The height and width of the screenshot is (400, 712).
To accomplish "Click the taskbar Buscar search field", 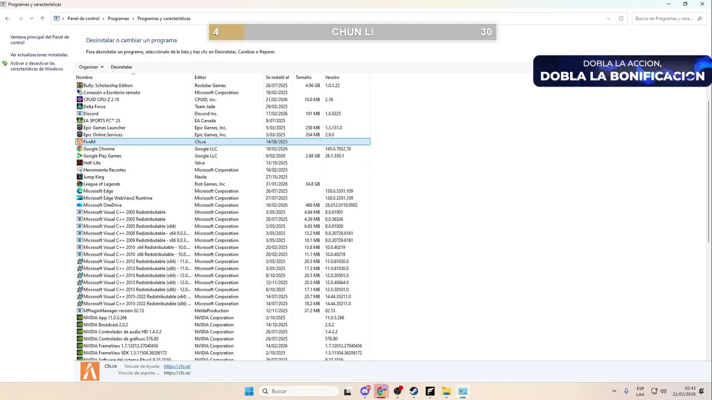I will coord(300,391).
